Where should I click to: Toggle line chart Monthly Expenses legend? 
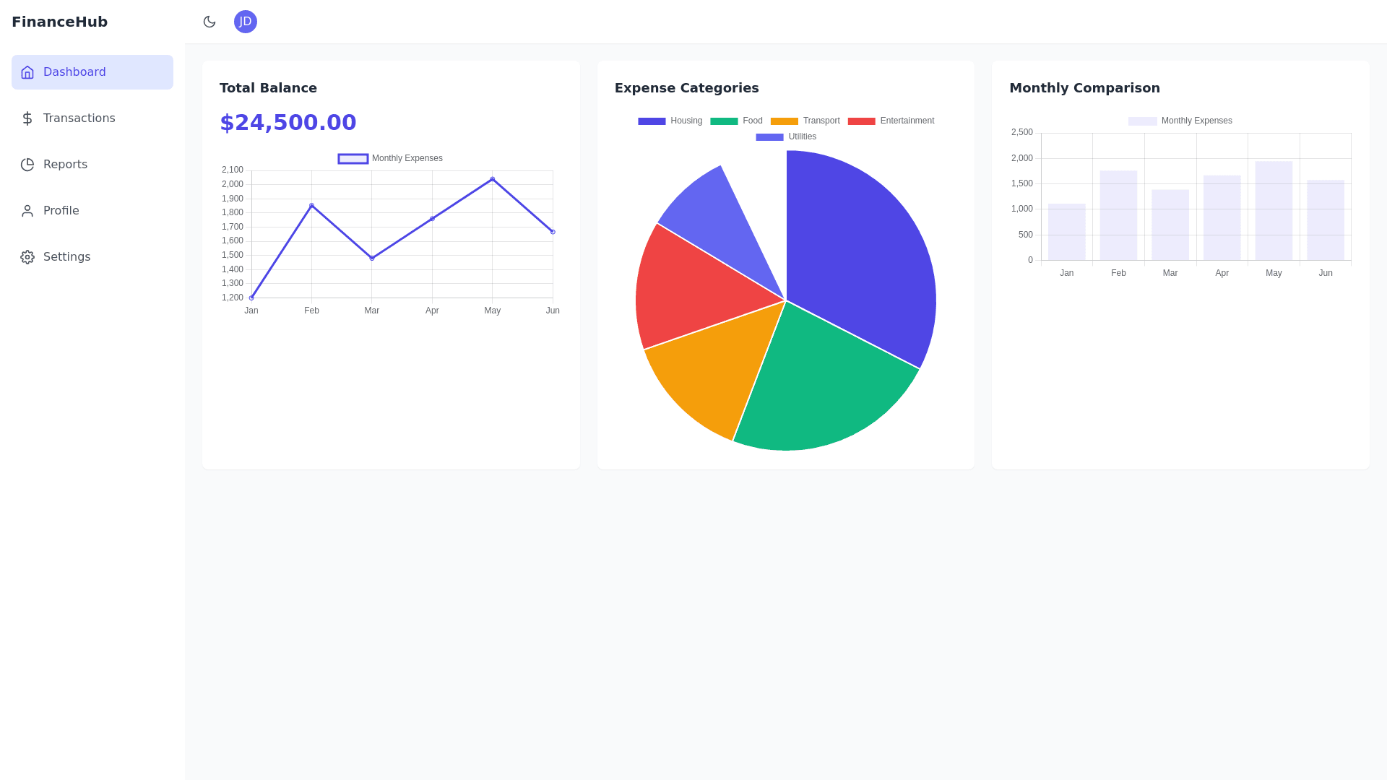pyautogui.click(x=390, y=159)
